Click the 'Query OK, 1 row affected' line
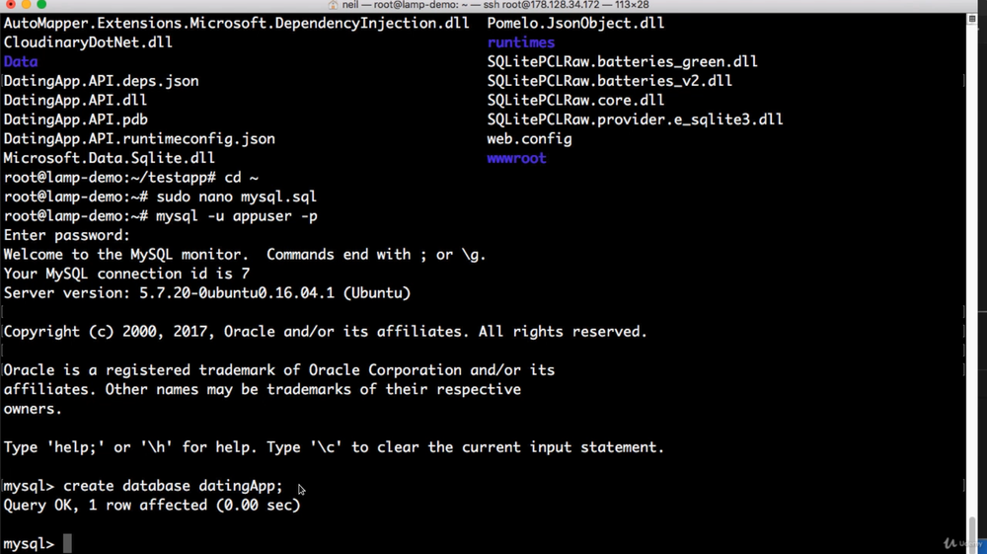 (152, 505)
